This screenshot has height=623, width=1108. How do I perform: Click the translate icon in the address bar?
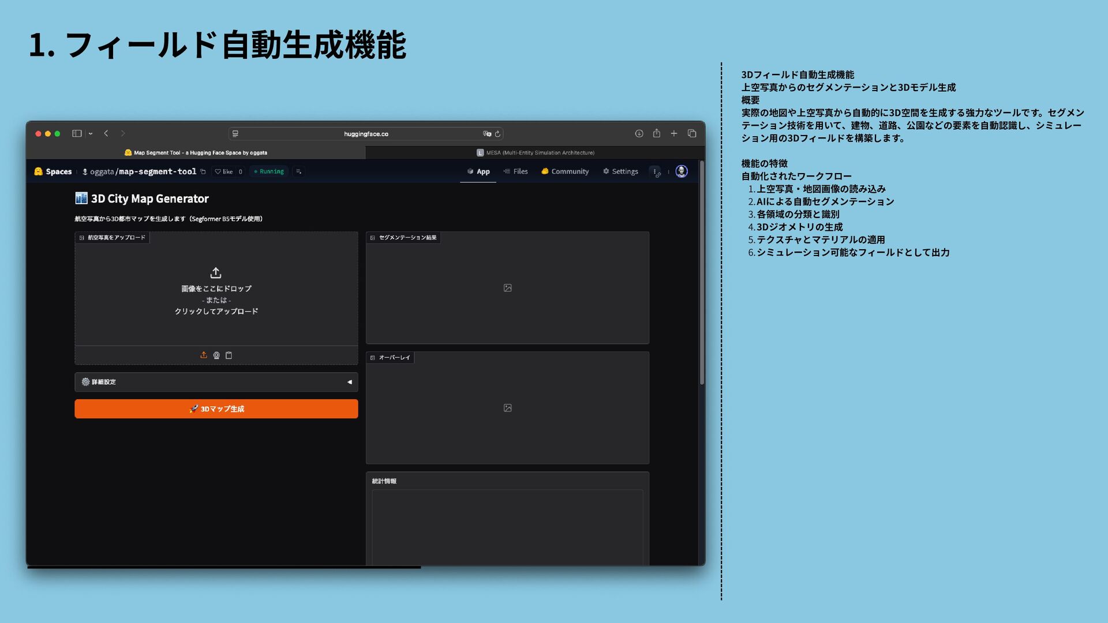coord(486,134)
